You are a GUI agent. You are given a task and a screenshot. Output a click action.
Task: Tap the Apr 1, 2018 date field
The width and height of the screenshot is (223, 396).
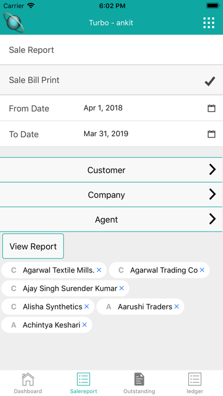point(103,108)
